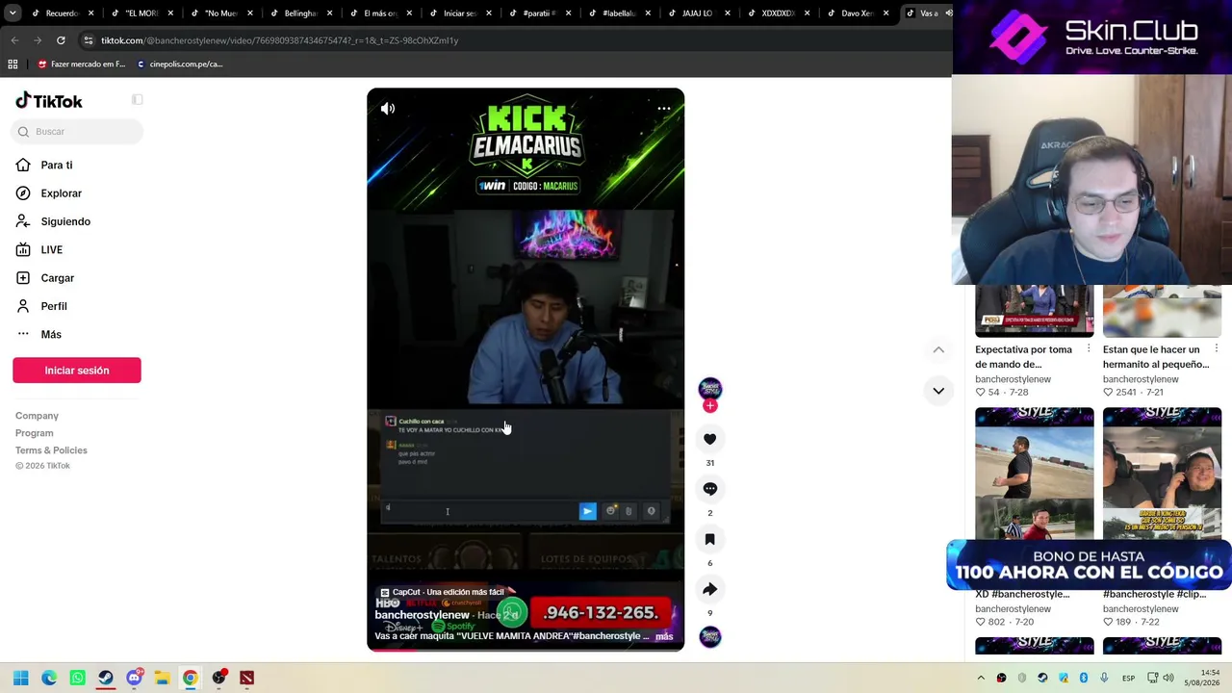Switch to the 'No Mue' tab
The image size is (1232, 693).
pos(214,13)
